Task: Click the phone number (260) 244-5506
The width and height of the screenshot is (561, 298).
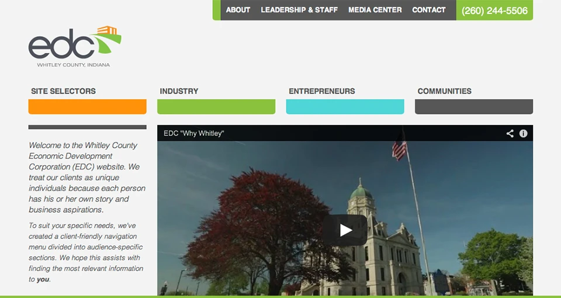Action: [x=494, y=11]
